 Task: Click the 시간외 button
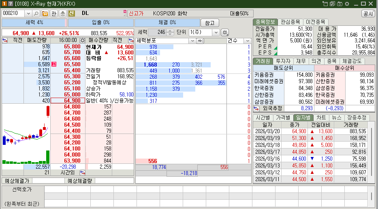pyautogui.click(x=68, y=172)
